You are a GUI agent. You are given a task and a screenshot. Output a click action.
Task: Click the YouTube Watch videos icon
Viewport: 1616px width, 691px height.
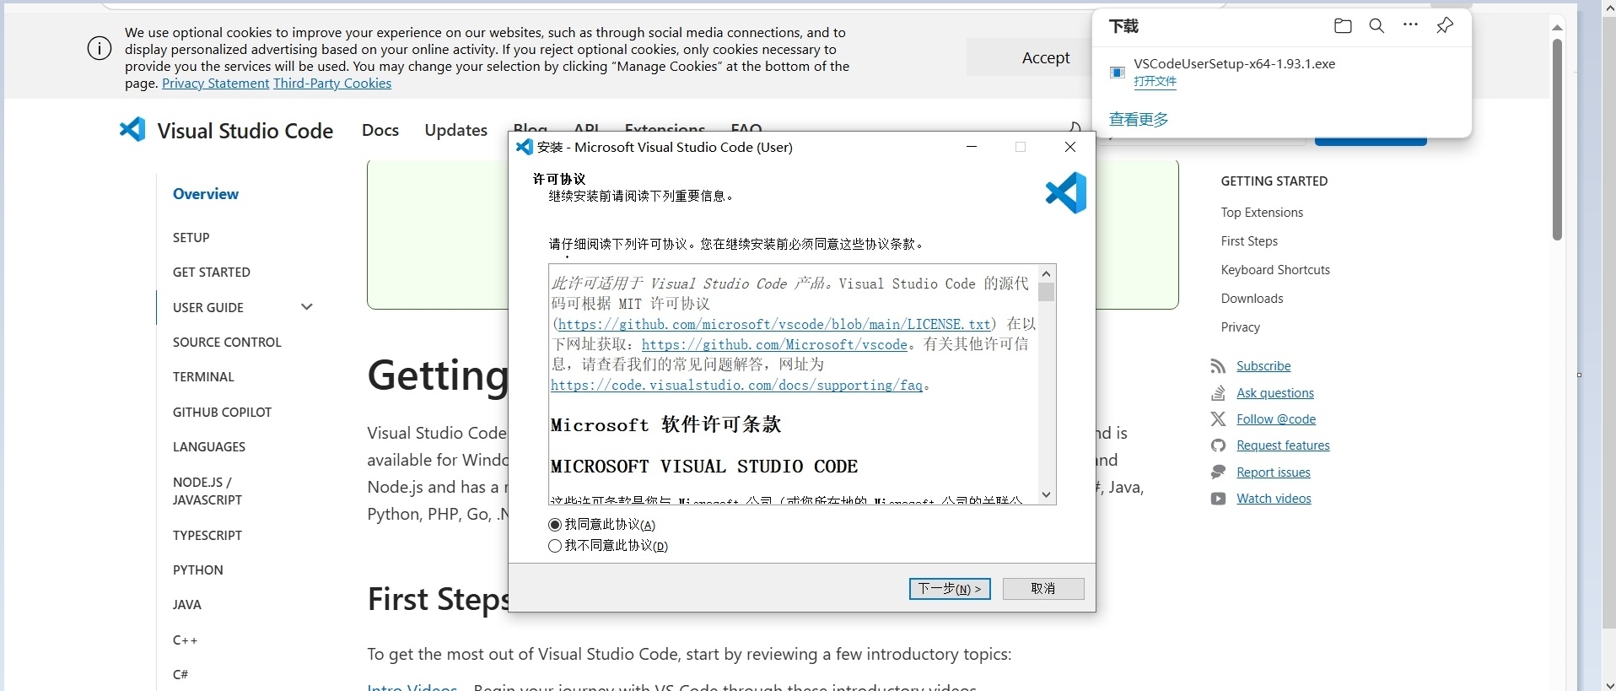(1218, 499)
